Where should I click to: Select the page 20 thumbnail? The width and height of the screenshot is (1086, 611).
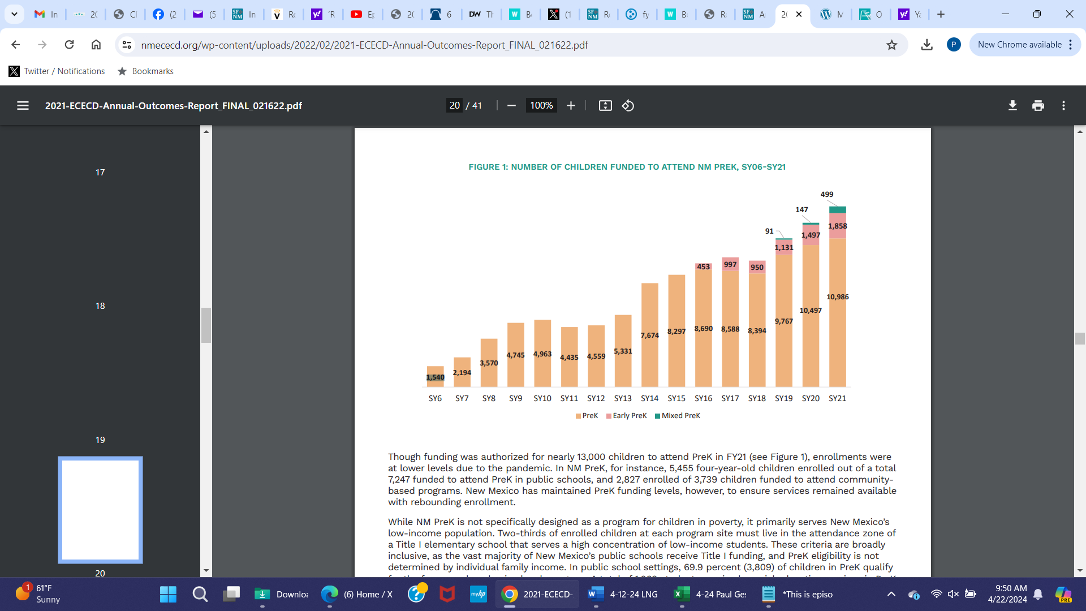(100, 510)
